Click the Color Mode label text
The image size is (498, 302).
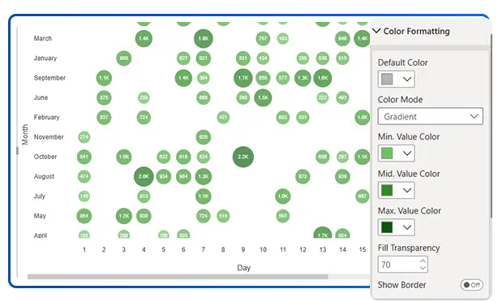click(x=400, y=100)
